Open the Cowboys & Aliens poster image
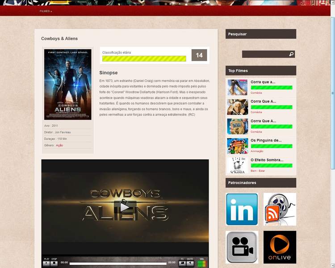The width and height of the screenshot is (335, 268). [68, 84]
